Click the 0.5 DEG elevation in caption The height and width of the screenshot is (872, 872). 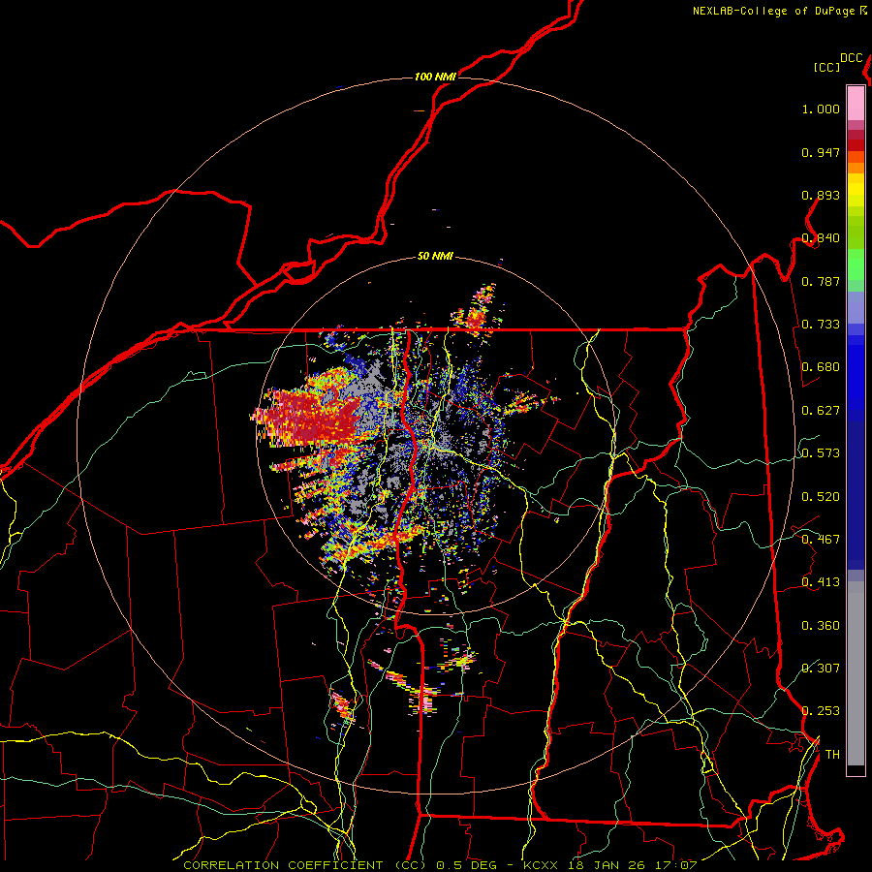coord(465,865)
